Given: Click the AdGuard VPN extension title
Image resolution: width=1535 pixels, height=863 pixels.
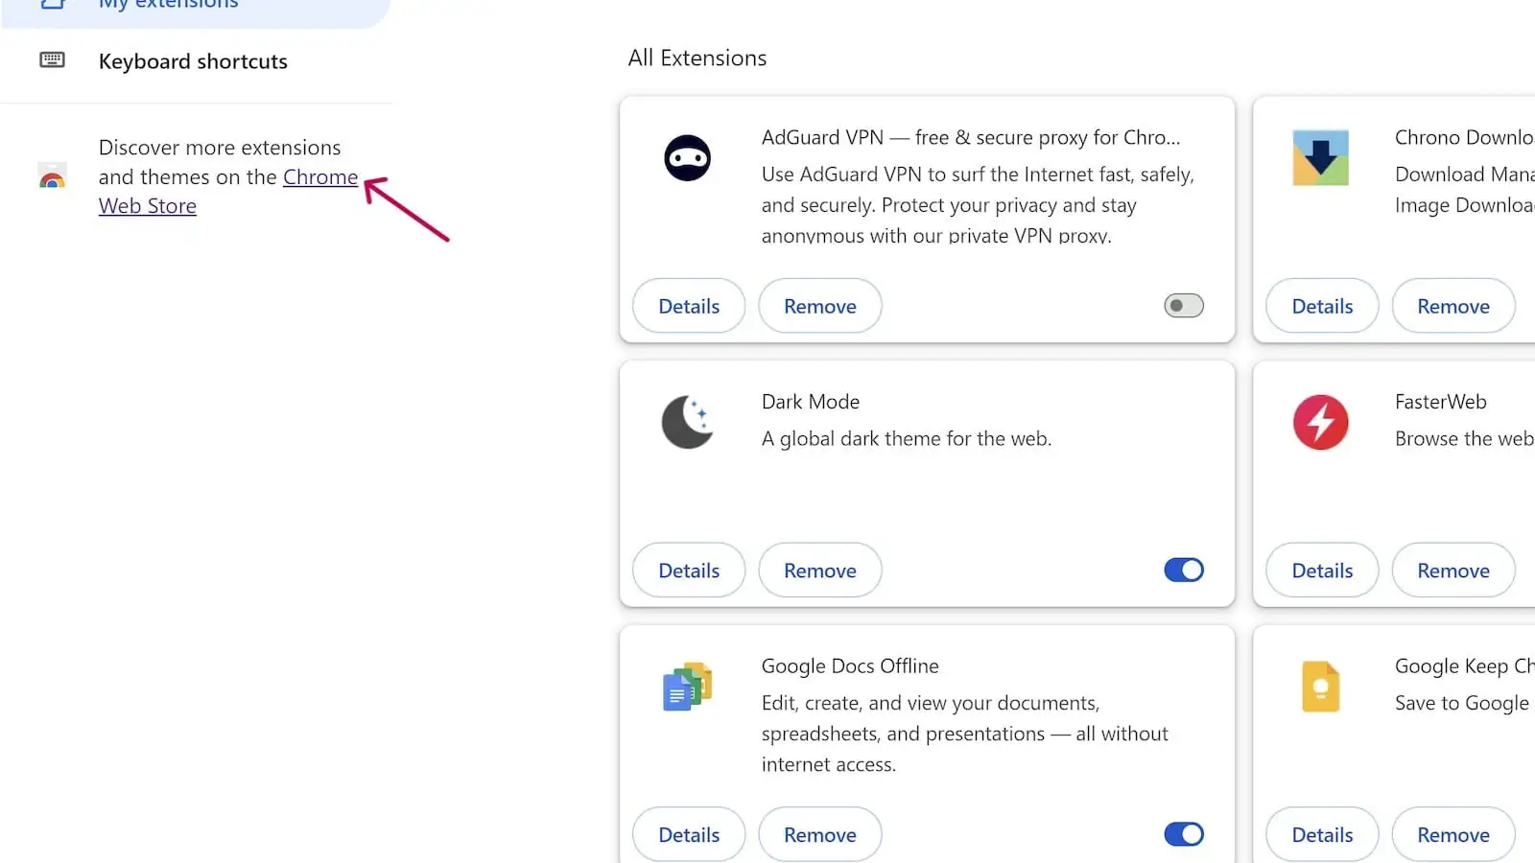Looking at the screenshot, I should tap(971, 137).
